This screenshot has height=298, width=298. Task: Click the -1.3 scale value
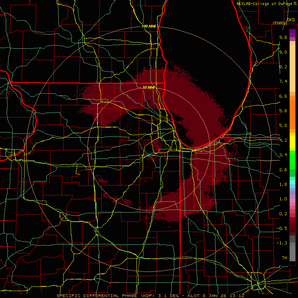282,243
